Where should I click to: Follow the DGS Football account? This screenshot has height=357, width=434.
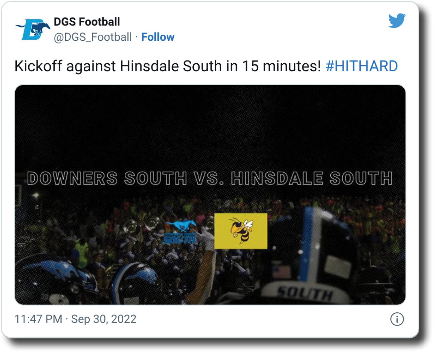158,37
